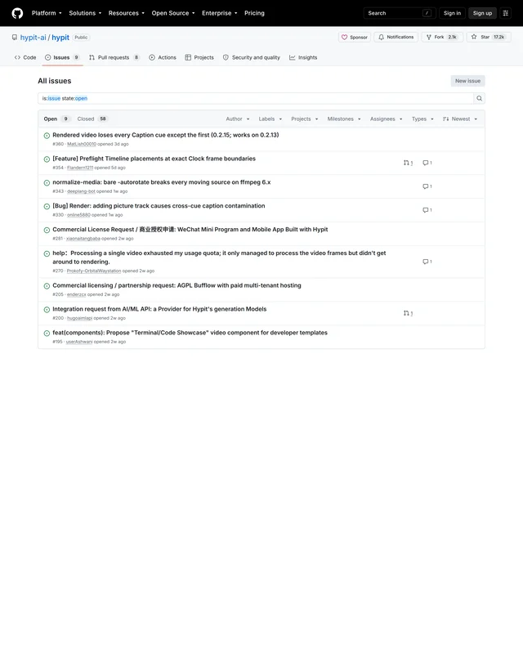Click linked pull request icon on Preflight Timeline issue
Viewport: 523px width, 654px height.
click(408, 163)
